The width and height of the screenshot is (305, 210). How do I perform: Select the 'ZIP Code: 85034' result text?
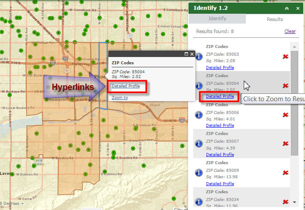click(222, 199)
